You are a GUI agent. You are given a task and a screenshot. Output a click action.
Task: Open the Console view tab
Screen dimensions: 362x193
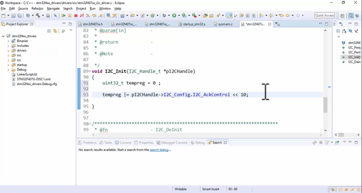point(123,142)
